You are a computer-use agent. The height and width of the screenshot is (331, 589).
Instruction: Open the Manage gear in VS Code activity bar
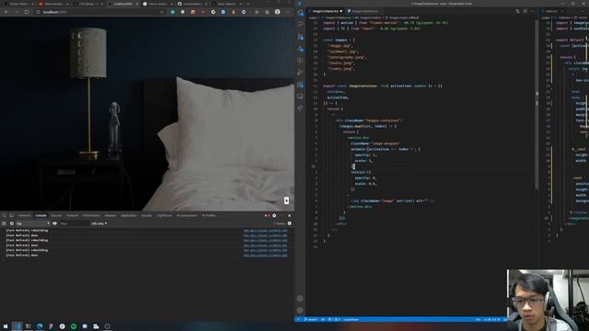(x=300, y=311)
